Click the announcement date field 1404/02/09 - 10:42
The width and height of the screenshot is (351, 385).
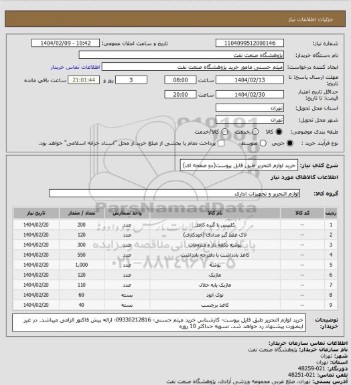[66, 43]
